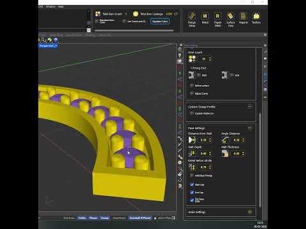
Task: Click the settings panel vertical scrollbar
Action: pos(259,160)
